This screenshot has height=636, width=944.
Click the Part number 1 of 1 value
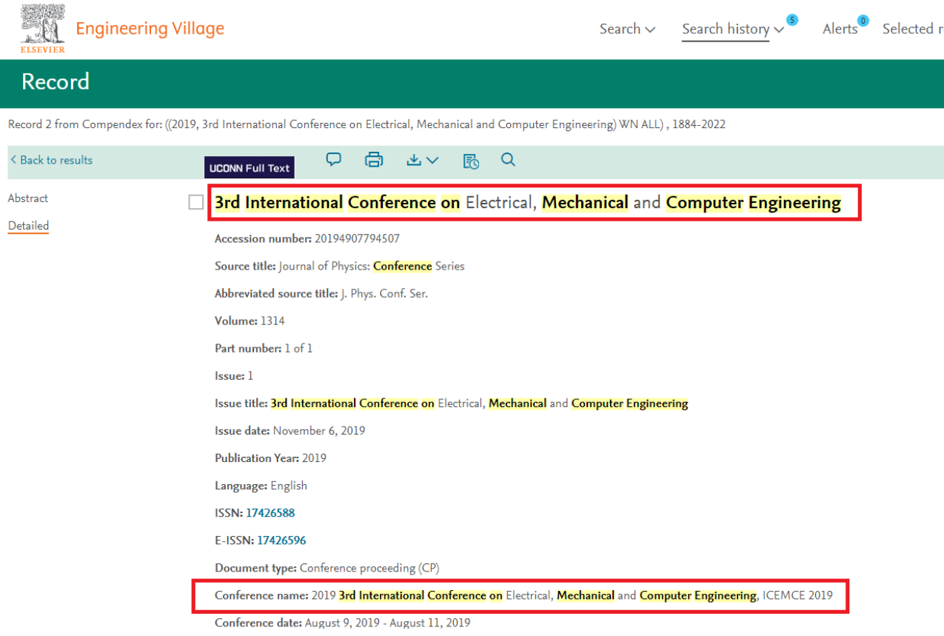pyautogui.click(x=298, y=348)
